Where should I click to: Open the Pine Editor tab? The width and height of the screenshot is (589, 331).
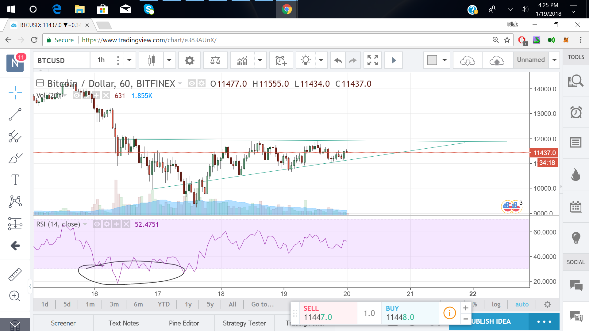[184, 323]
